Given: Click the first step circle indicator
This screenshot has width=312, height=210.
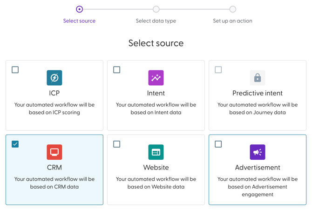Looking at the screenshot, I should click(80, 9).
